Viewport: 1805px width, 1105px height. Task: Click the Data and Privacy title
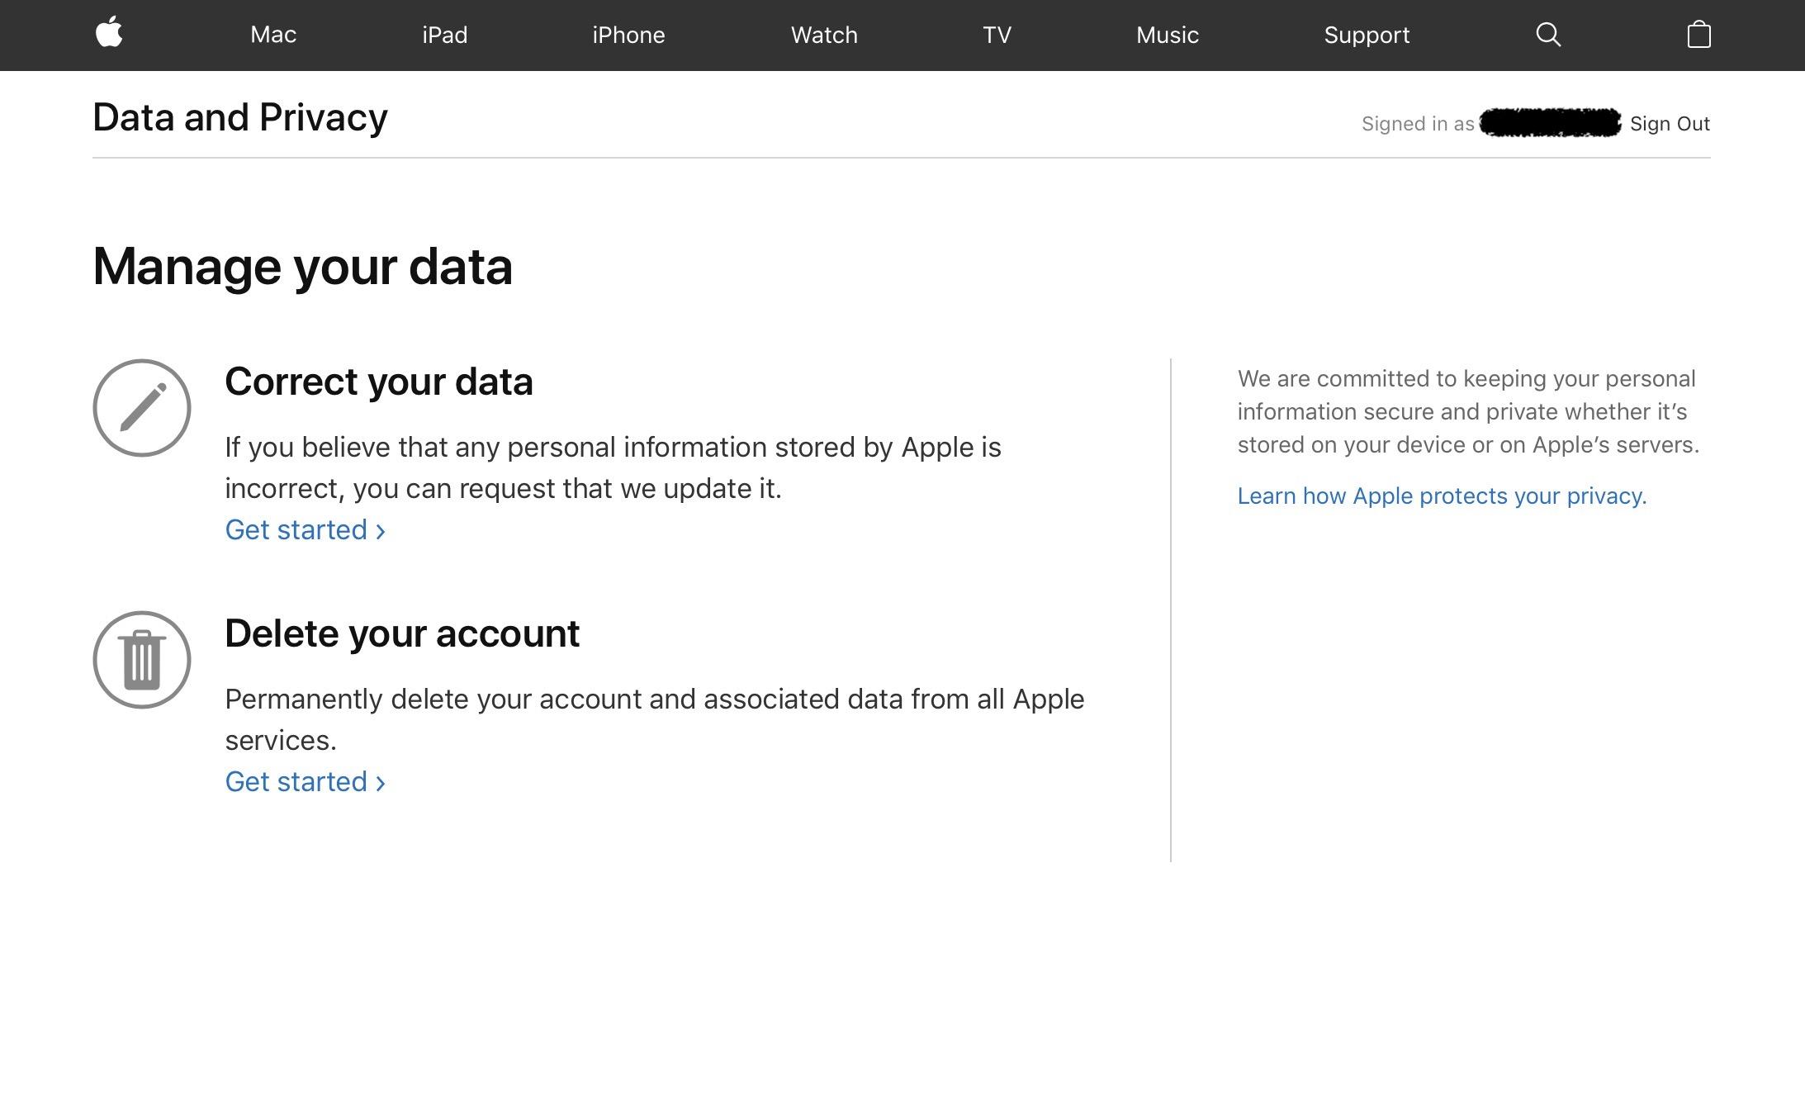[240, 117]
